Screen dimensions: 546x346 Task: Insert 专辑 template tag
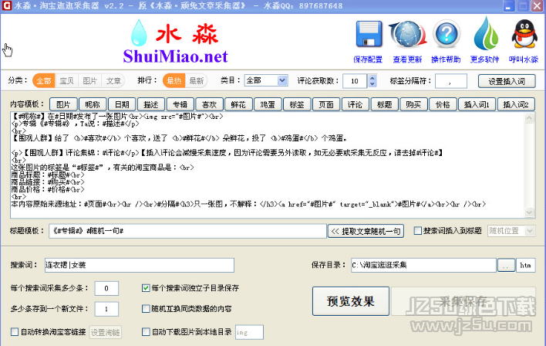coord(180,104)
